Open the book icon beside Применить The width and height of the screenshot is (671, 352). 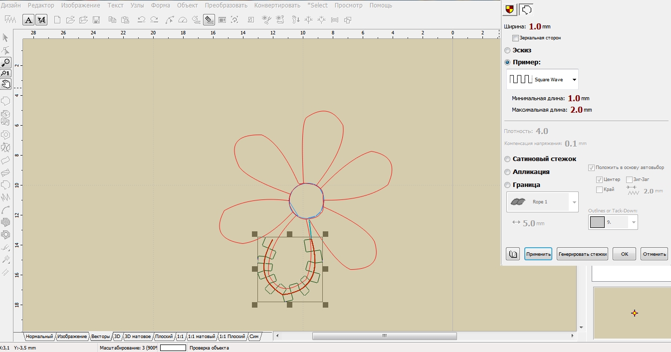[x=512, y=254]
